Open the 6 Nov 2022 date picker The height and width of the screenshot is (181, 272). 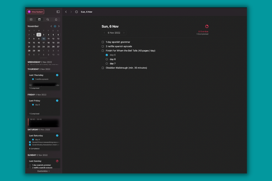pyautogui.click(x=114, y=33)
